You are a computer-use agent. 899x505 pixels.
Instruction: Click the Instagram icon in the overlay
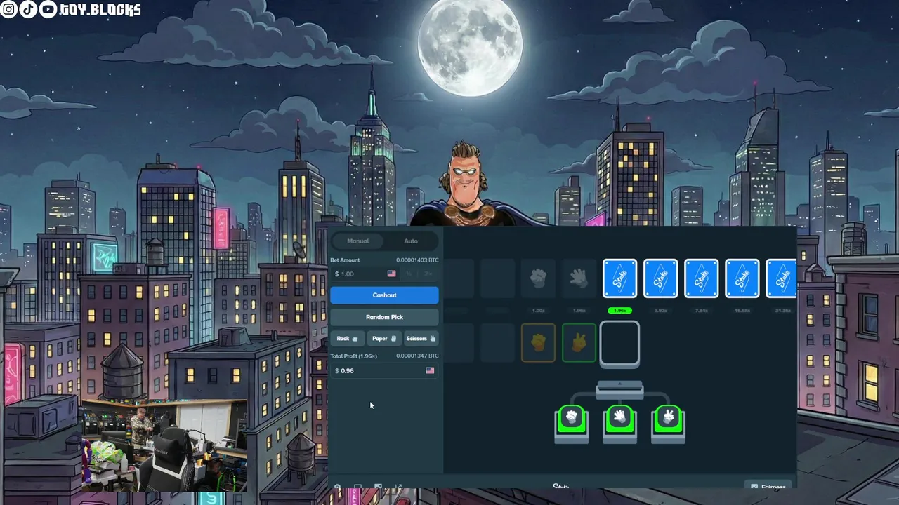(9, 9)
